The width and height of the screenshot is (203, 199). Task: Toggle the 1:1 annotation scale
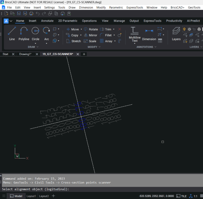193,196
